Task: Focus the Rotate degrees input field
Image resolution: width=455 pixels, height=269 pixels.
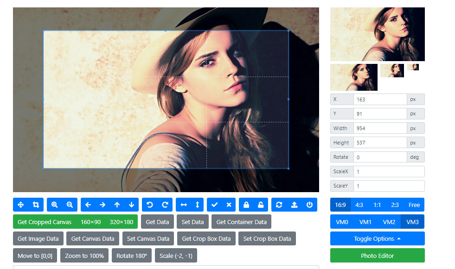Action: point(380,157)
